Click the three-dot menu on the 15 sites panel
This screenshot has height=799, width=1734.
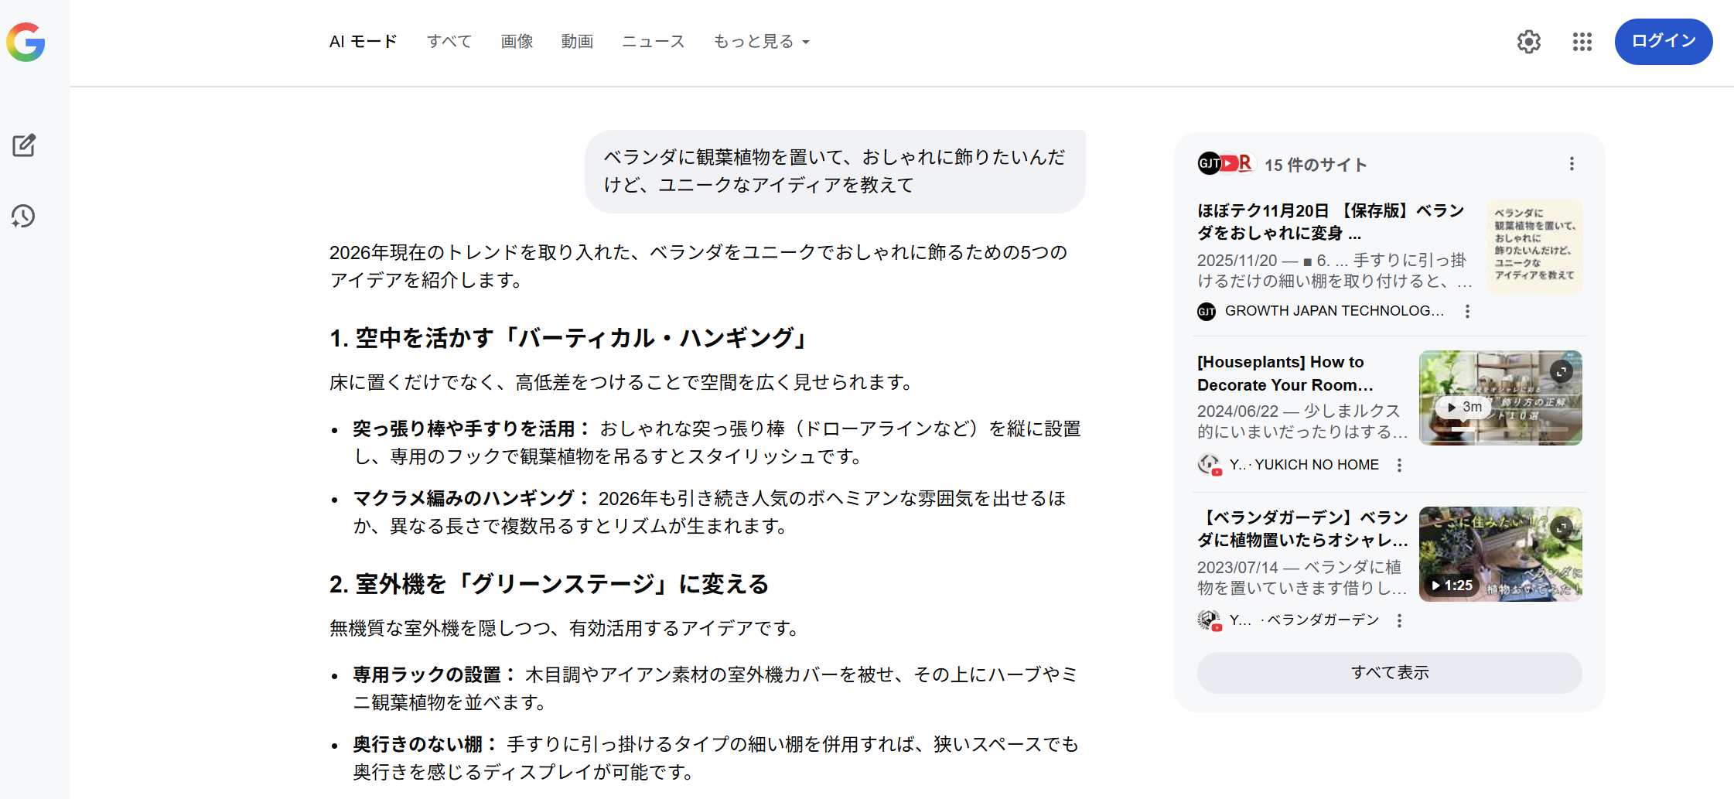1571,164
